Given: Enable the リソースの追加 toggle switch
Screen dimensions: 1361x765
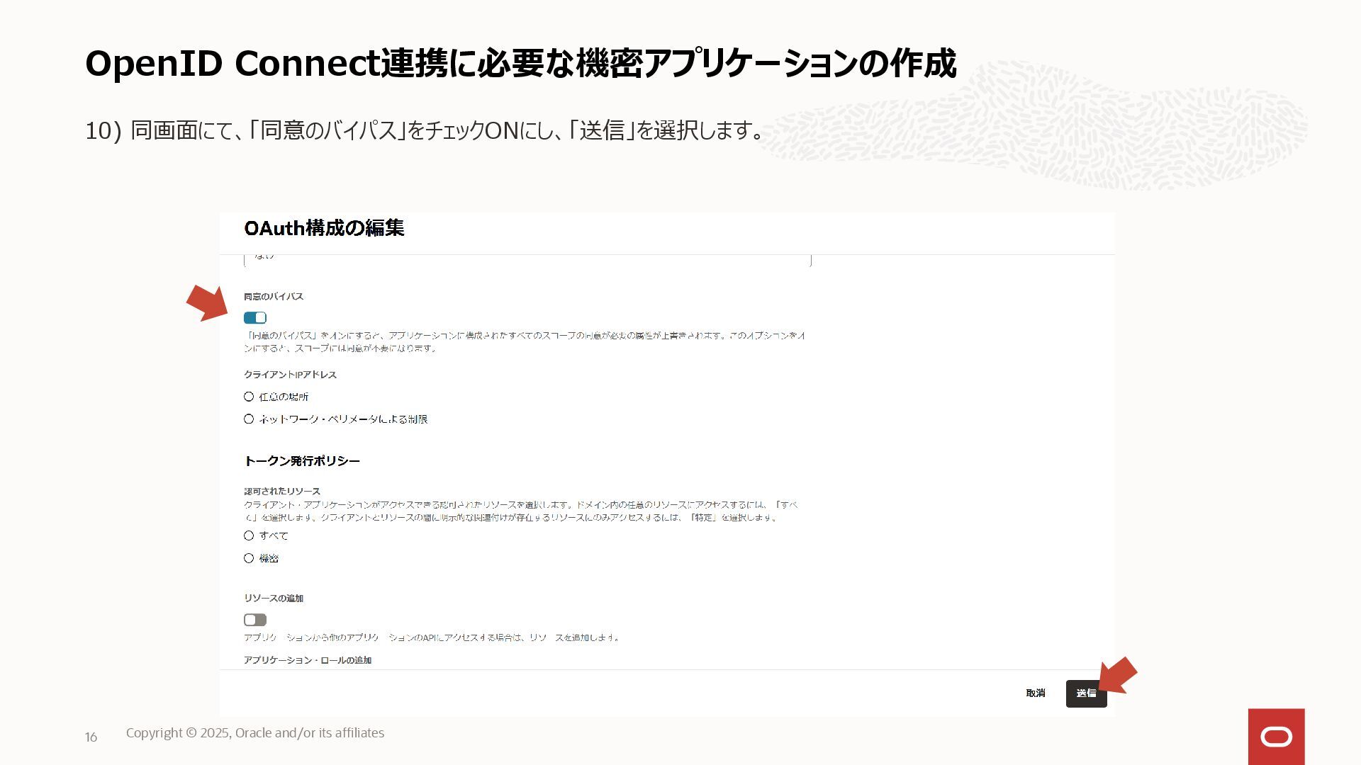Looking at the screenshot, I should (x=255, y=620).
